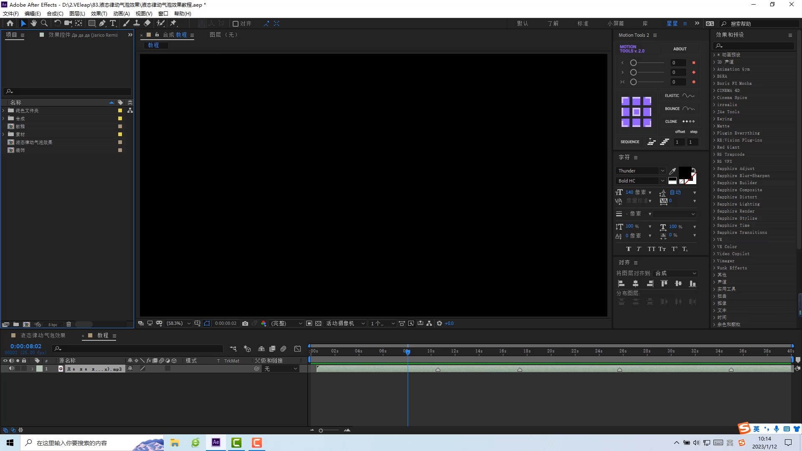This screenshot has width=802, height=451.
Task: Pick color with the eyedropper in Character panel
Action: (673, 171)
